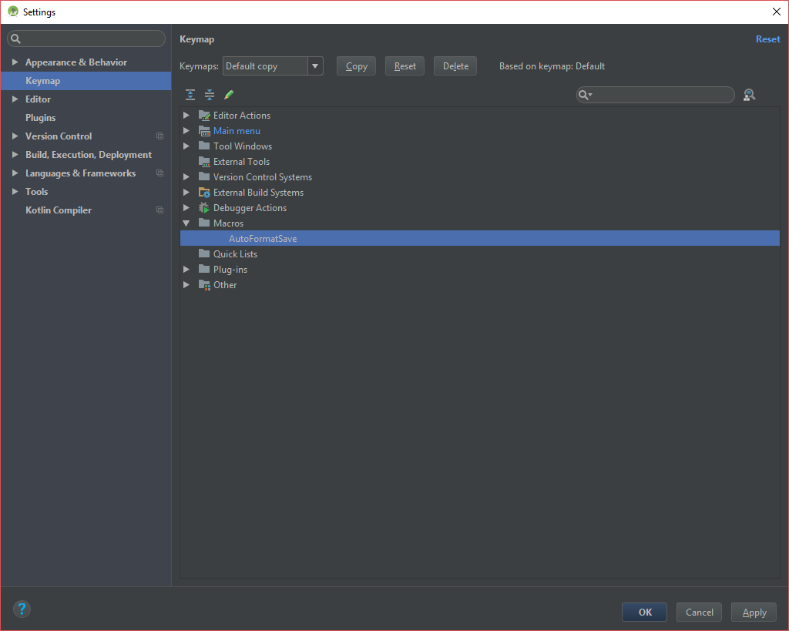Screen dimensions: 789x631
Task: Click the Delete keymap button
Action: [455, 66]
